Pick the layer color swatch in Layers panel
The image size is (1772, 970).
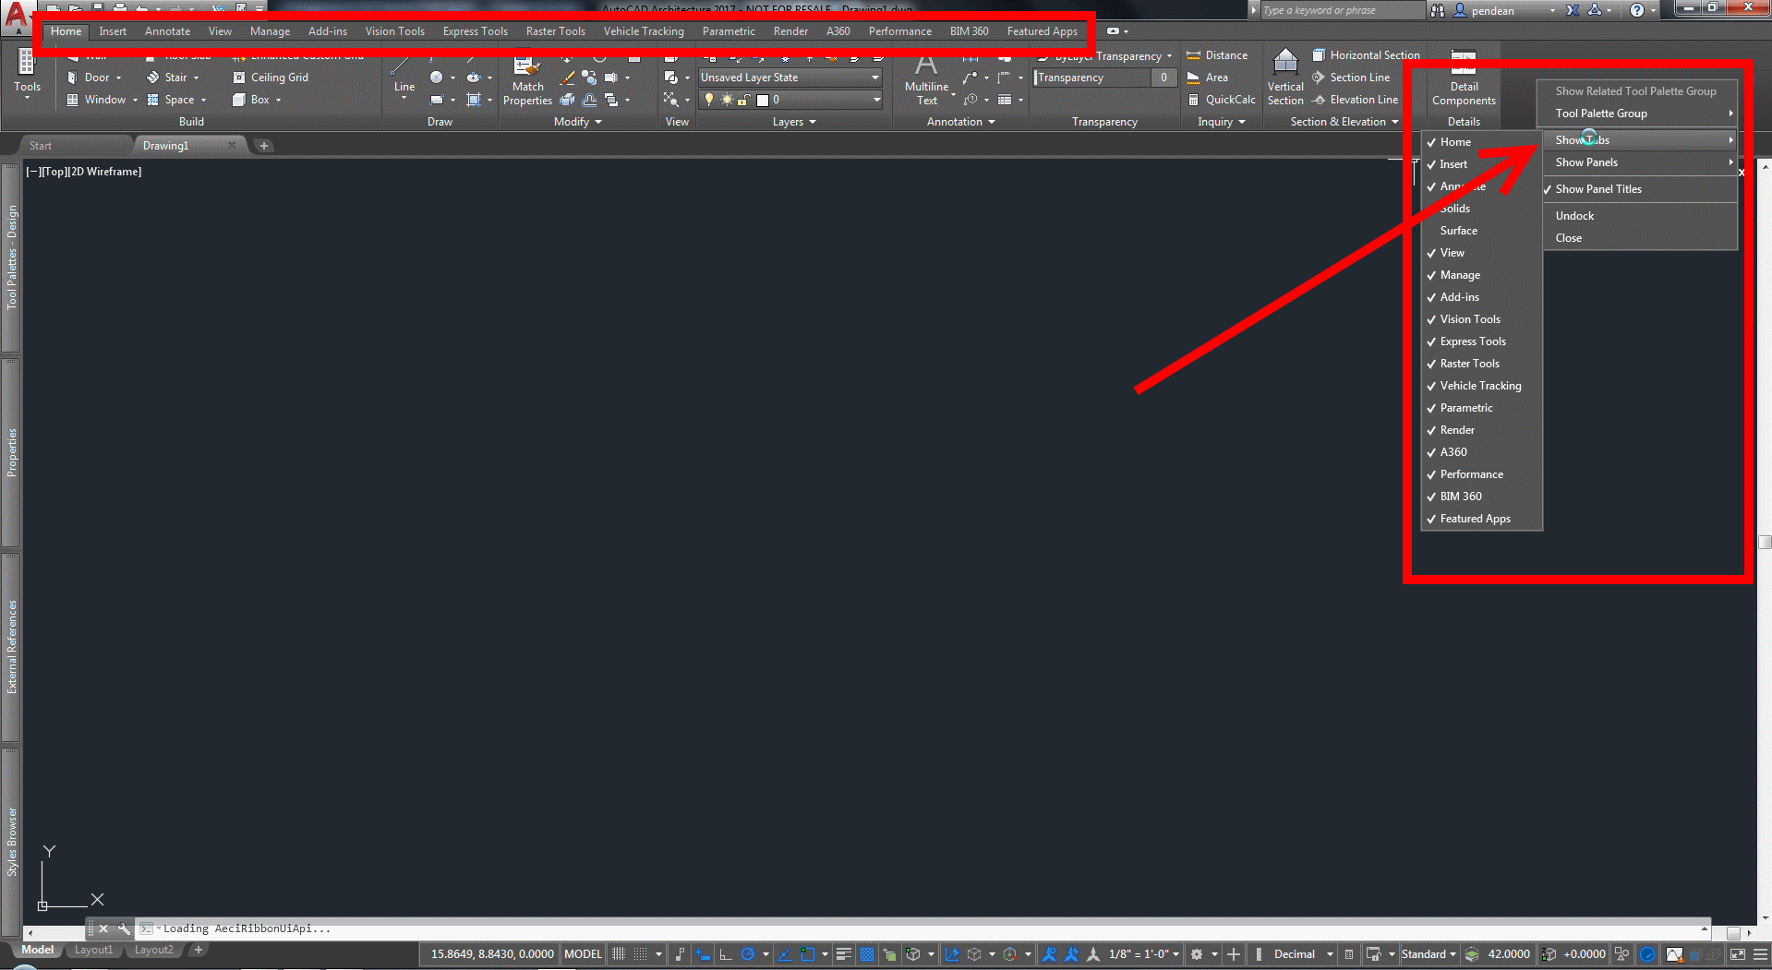[762, 99]
